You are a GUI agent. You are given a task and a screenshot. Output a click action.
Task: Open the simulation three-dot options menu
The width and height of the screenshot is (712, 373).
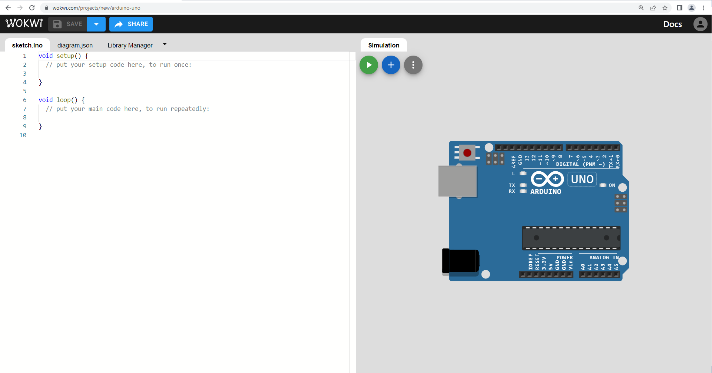(413, 65)
